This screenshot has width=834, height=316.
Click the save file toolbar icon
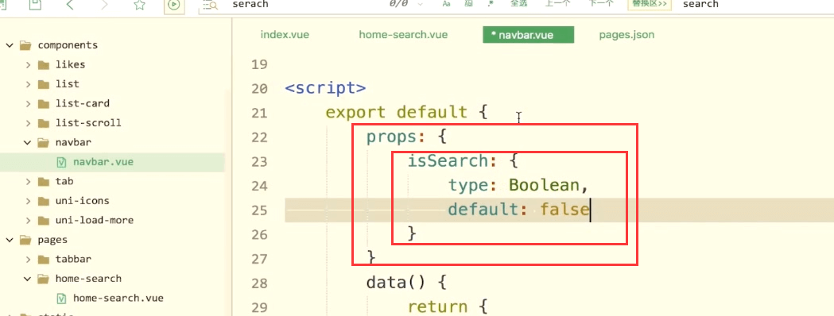(35, 5)
